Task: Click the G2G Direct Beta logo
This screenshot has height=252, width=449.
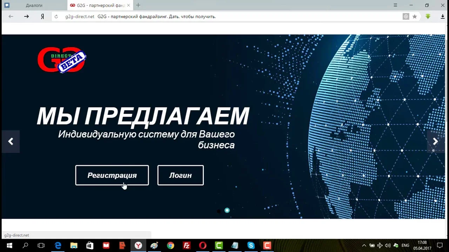Action: point(62,60)
